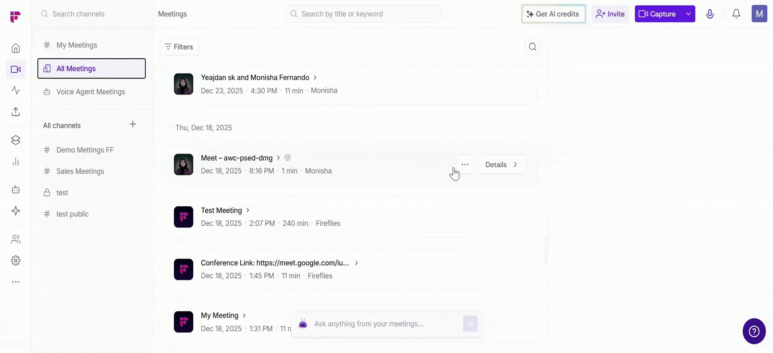Open the Home icon in sidebar
The width and height of the screenshot is (773, 353).
click(16, 48)
